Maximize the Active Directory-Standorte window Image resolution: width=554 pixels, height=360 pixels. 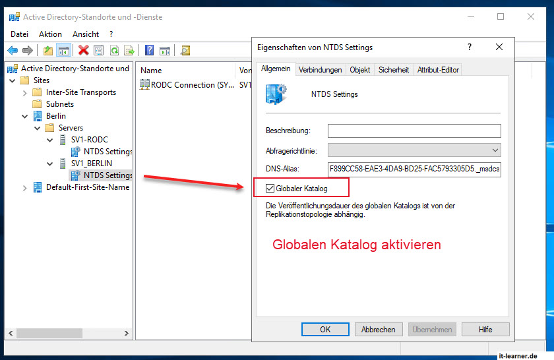click(501, 16)
